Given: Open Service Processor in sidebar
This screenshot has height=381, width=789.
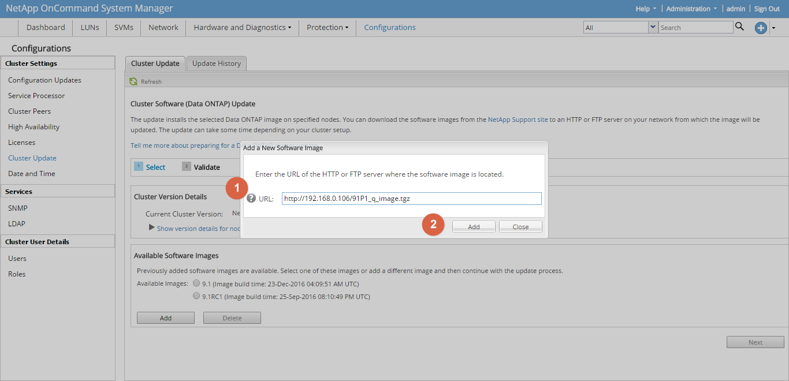Looking at the screenshot, I should pos(36,96).
